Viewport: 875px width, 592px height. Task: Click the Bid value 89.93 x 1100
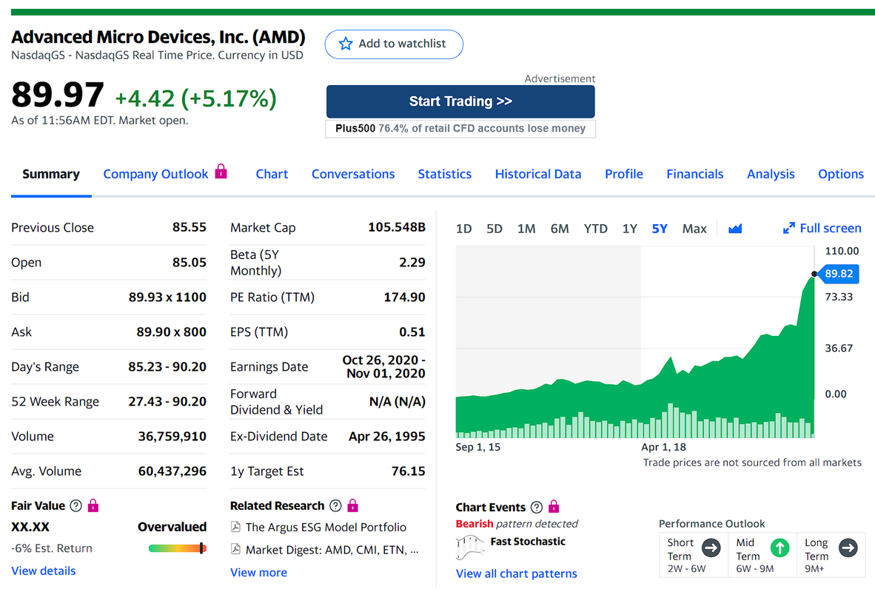point(167,297)
